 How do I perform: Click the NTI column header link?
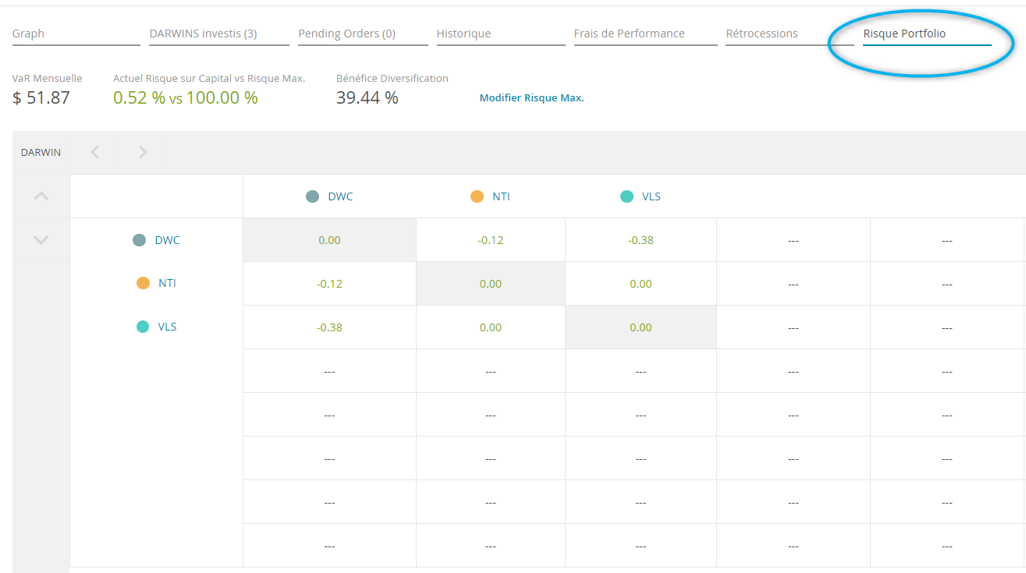point(501,196)
